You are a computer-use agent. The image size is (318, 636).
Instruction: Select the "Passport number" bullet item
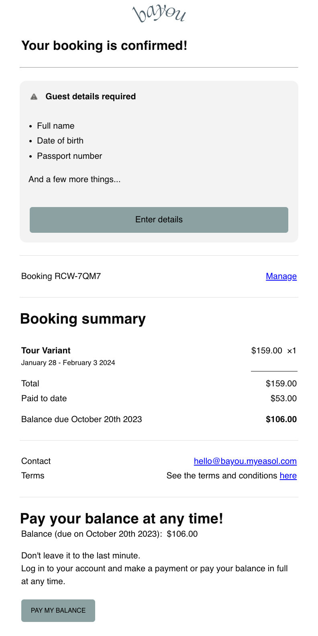pos(69,156)
